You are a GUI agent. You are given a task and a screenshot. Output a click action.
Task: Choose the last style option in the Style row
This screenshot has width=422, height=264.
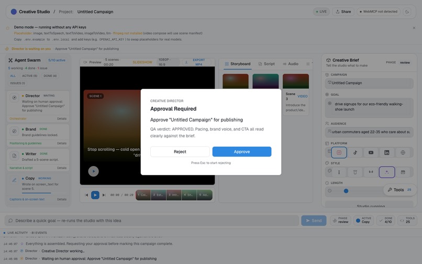coord(403,172)
